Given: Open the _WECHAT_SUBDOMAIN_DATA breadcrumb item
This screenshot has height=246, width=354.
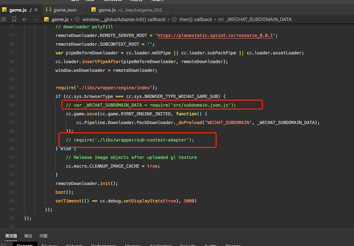Looking at the screenshot, I should click(259, 20).
